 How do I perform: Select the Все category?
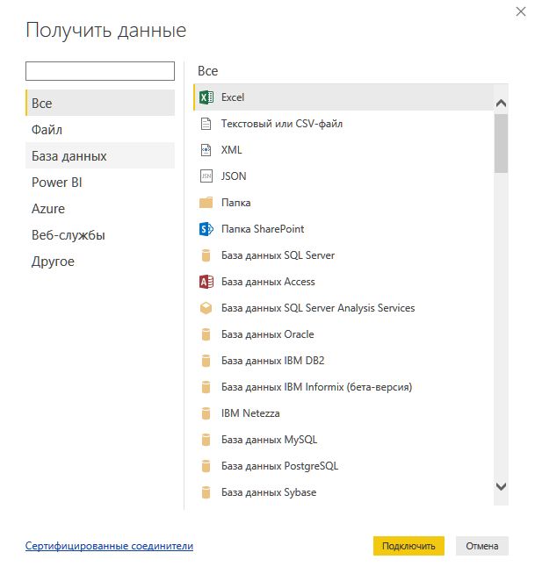click(100, 103)
